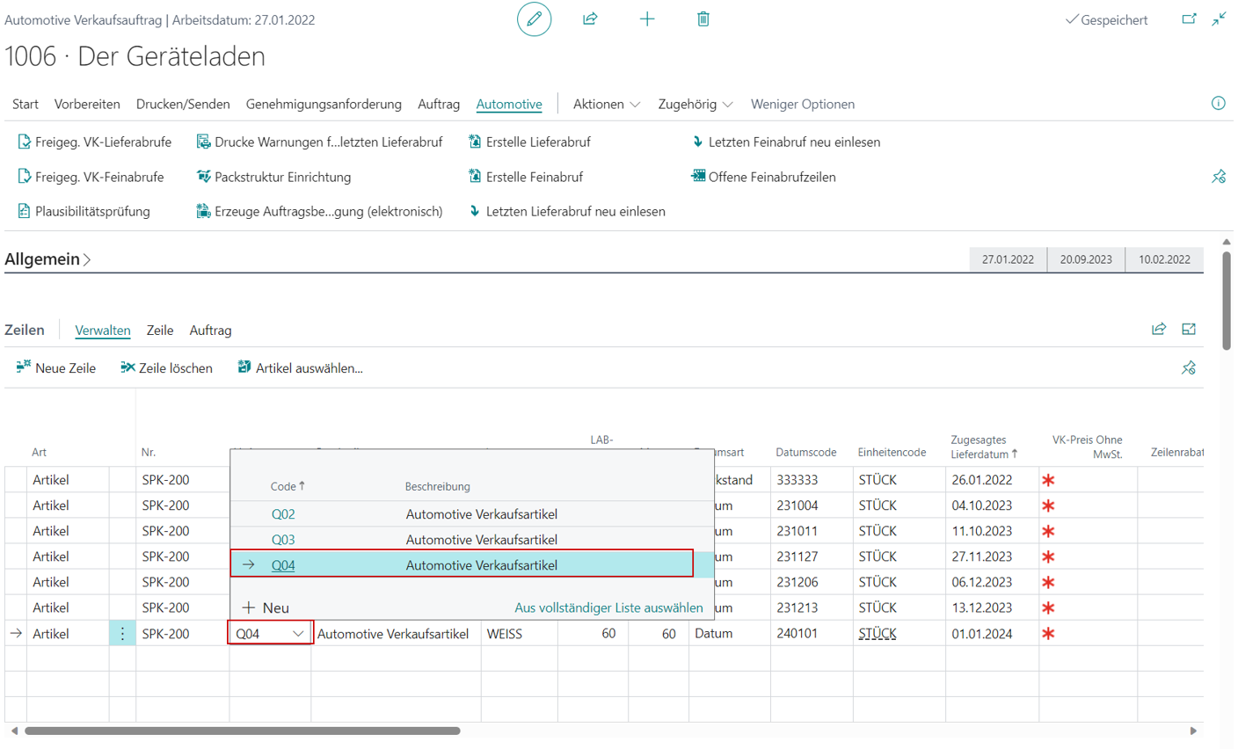Open row options three-dot menu
This screenshot has height=749, width=1238.
[122, 634]
